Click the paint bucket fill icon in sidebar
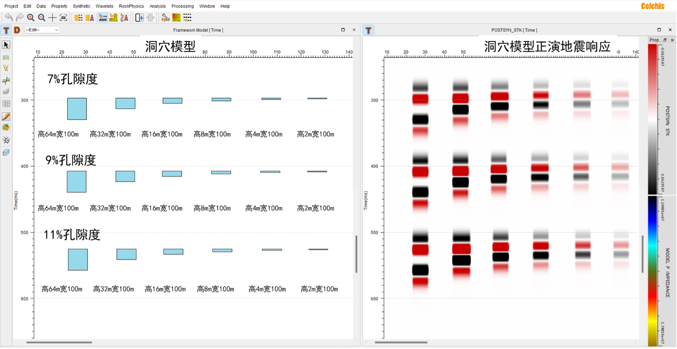The height and width of the screenshot is (349, 677). [x=6, y=128]
